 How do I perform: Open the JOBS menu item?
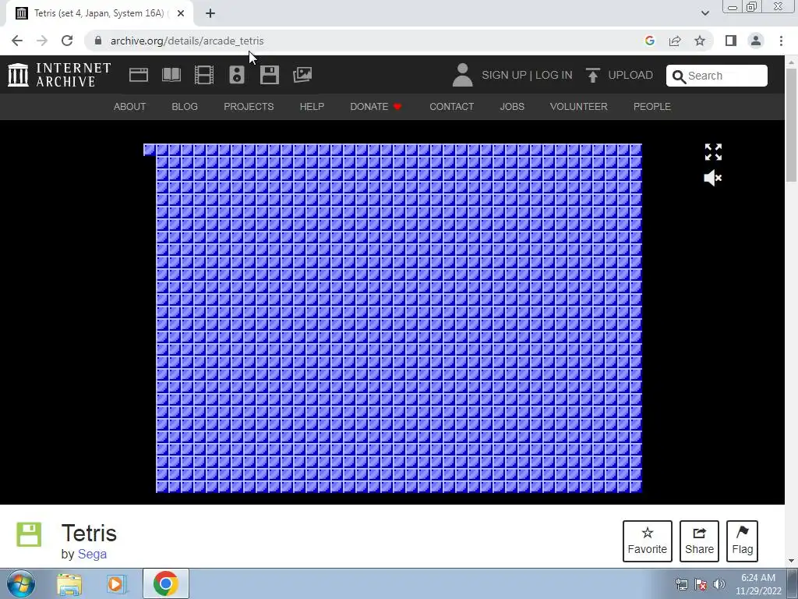tap(512, 106)
